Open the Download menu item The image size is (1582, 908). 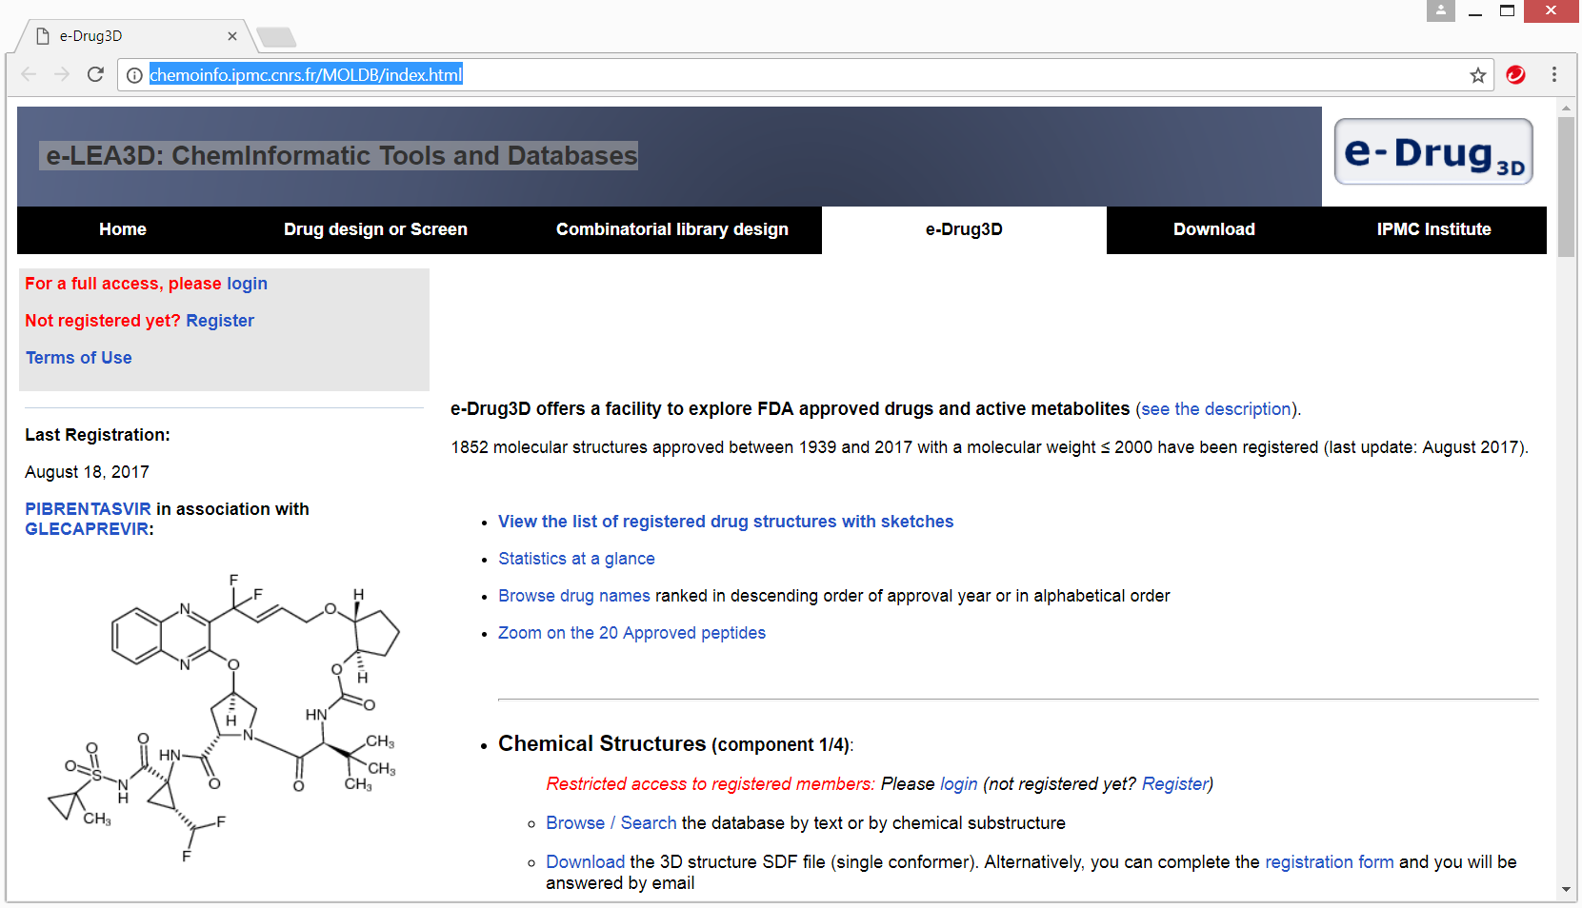pos(1214,229)
